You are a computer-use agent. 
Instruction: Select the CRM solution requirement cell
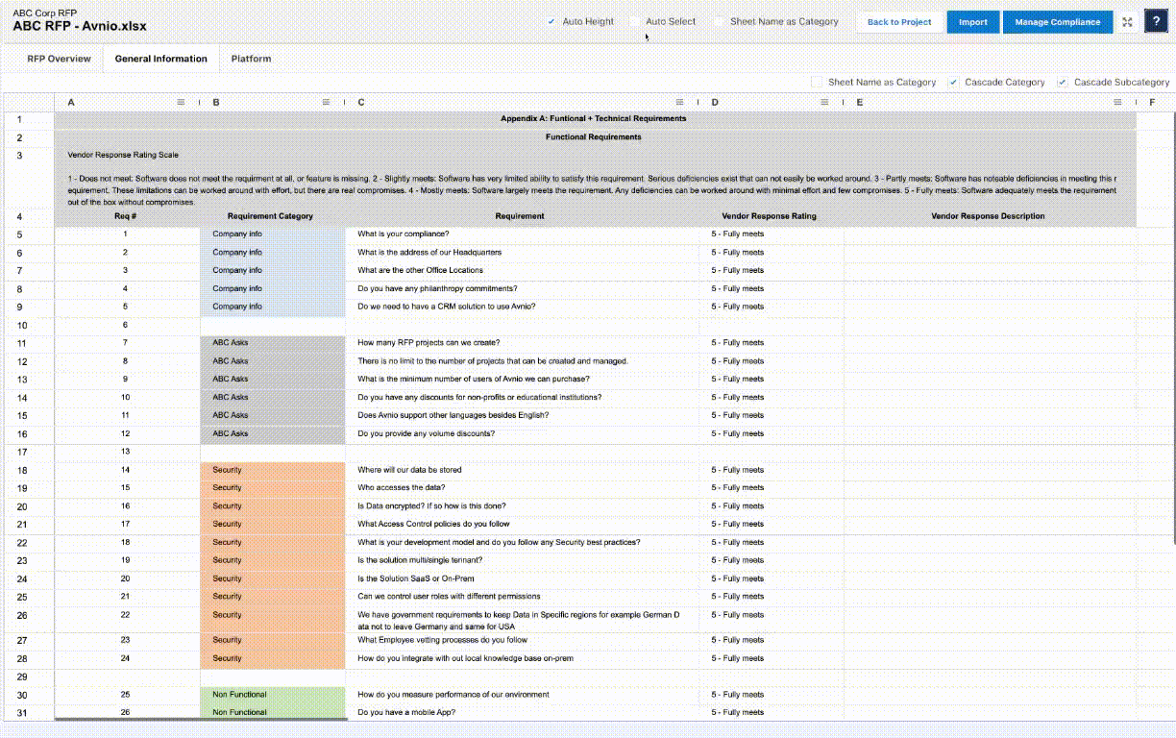tap(522, 307)
